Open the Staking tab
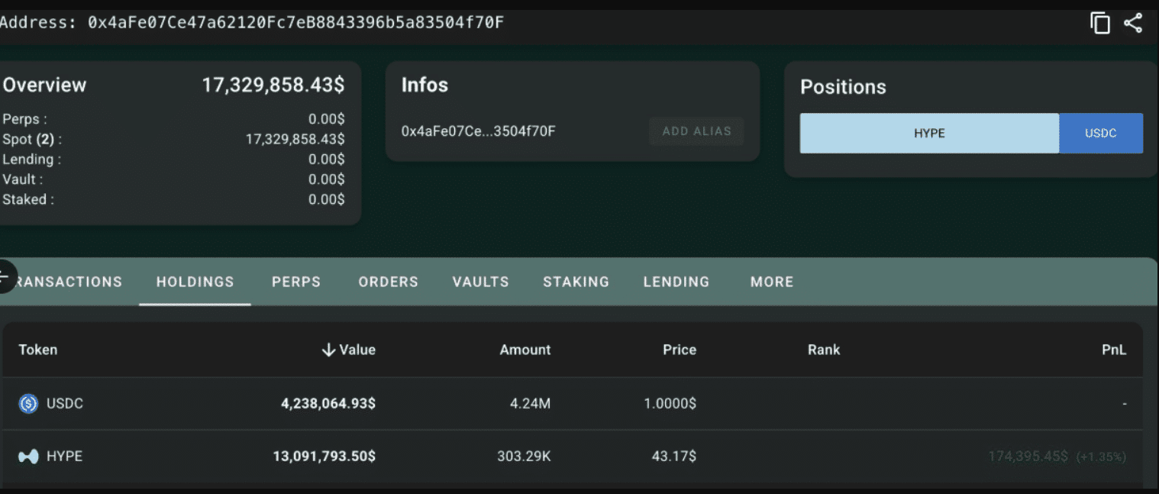The width and height of the screenshot is (1159, 494). coord(576,282)
